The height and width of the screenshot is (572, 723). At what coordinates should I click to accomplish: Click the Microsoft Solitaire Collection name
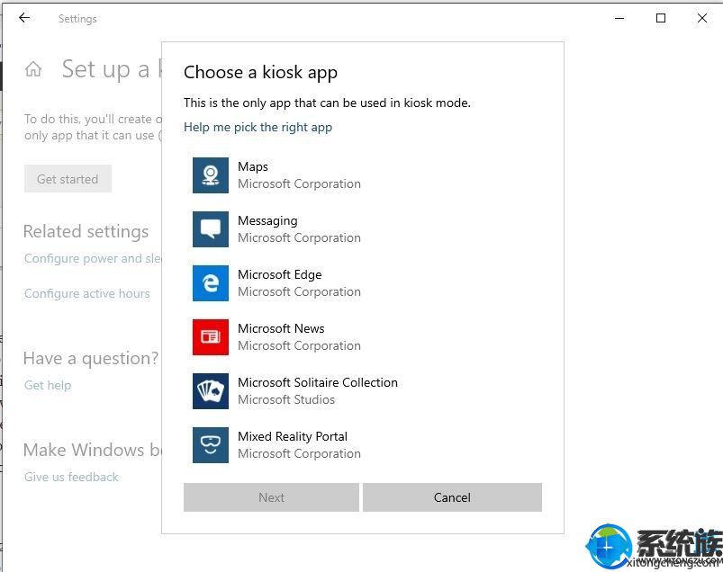point(318,382)
